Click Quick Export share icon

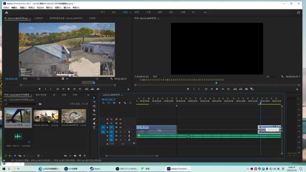click(298, 12)
